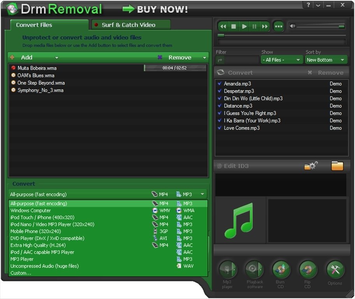Open the Sort by New Bottom dropdown
The height and width of the screenshot is (299, 355).
tap(326, 60)
